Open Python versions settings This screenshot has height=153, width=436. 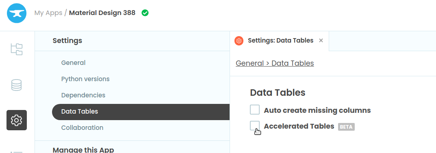(85, 79)
